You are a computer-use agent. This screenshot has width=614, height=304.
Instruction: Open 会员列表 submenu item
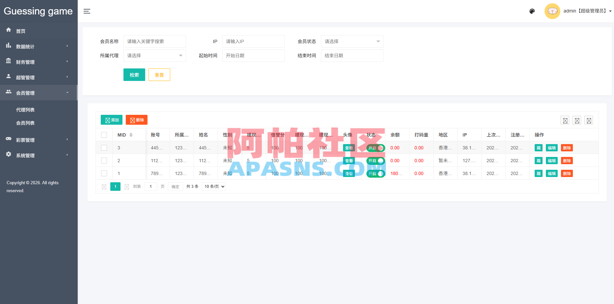[25, 123]
